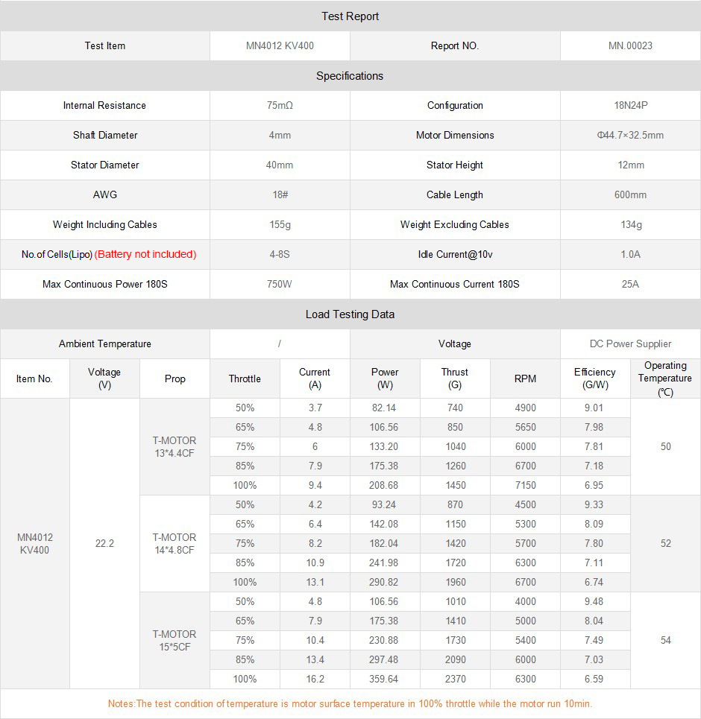Screen dimensions: 701x719
Task: Select motor dimensions Φ44.7×32.5mm cell
Action: click(x=630, y=136)
